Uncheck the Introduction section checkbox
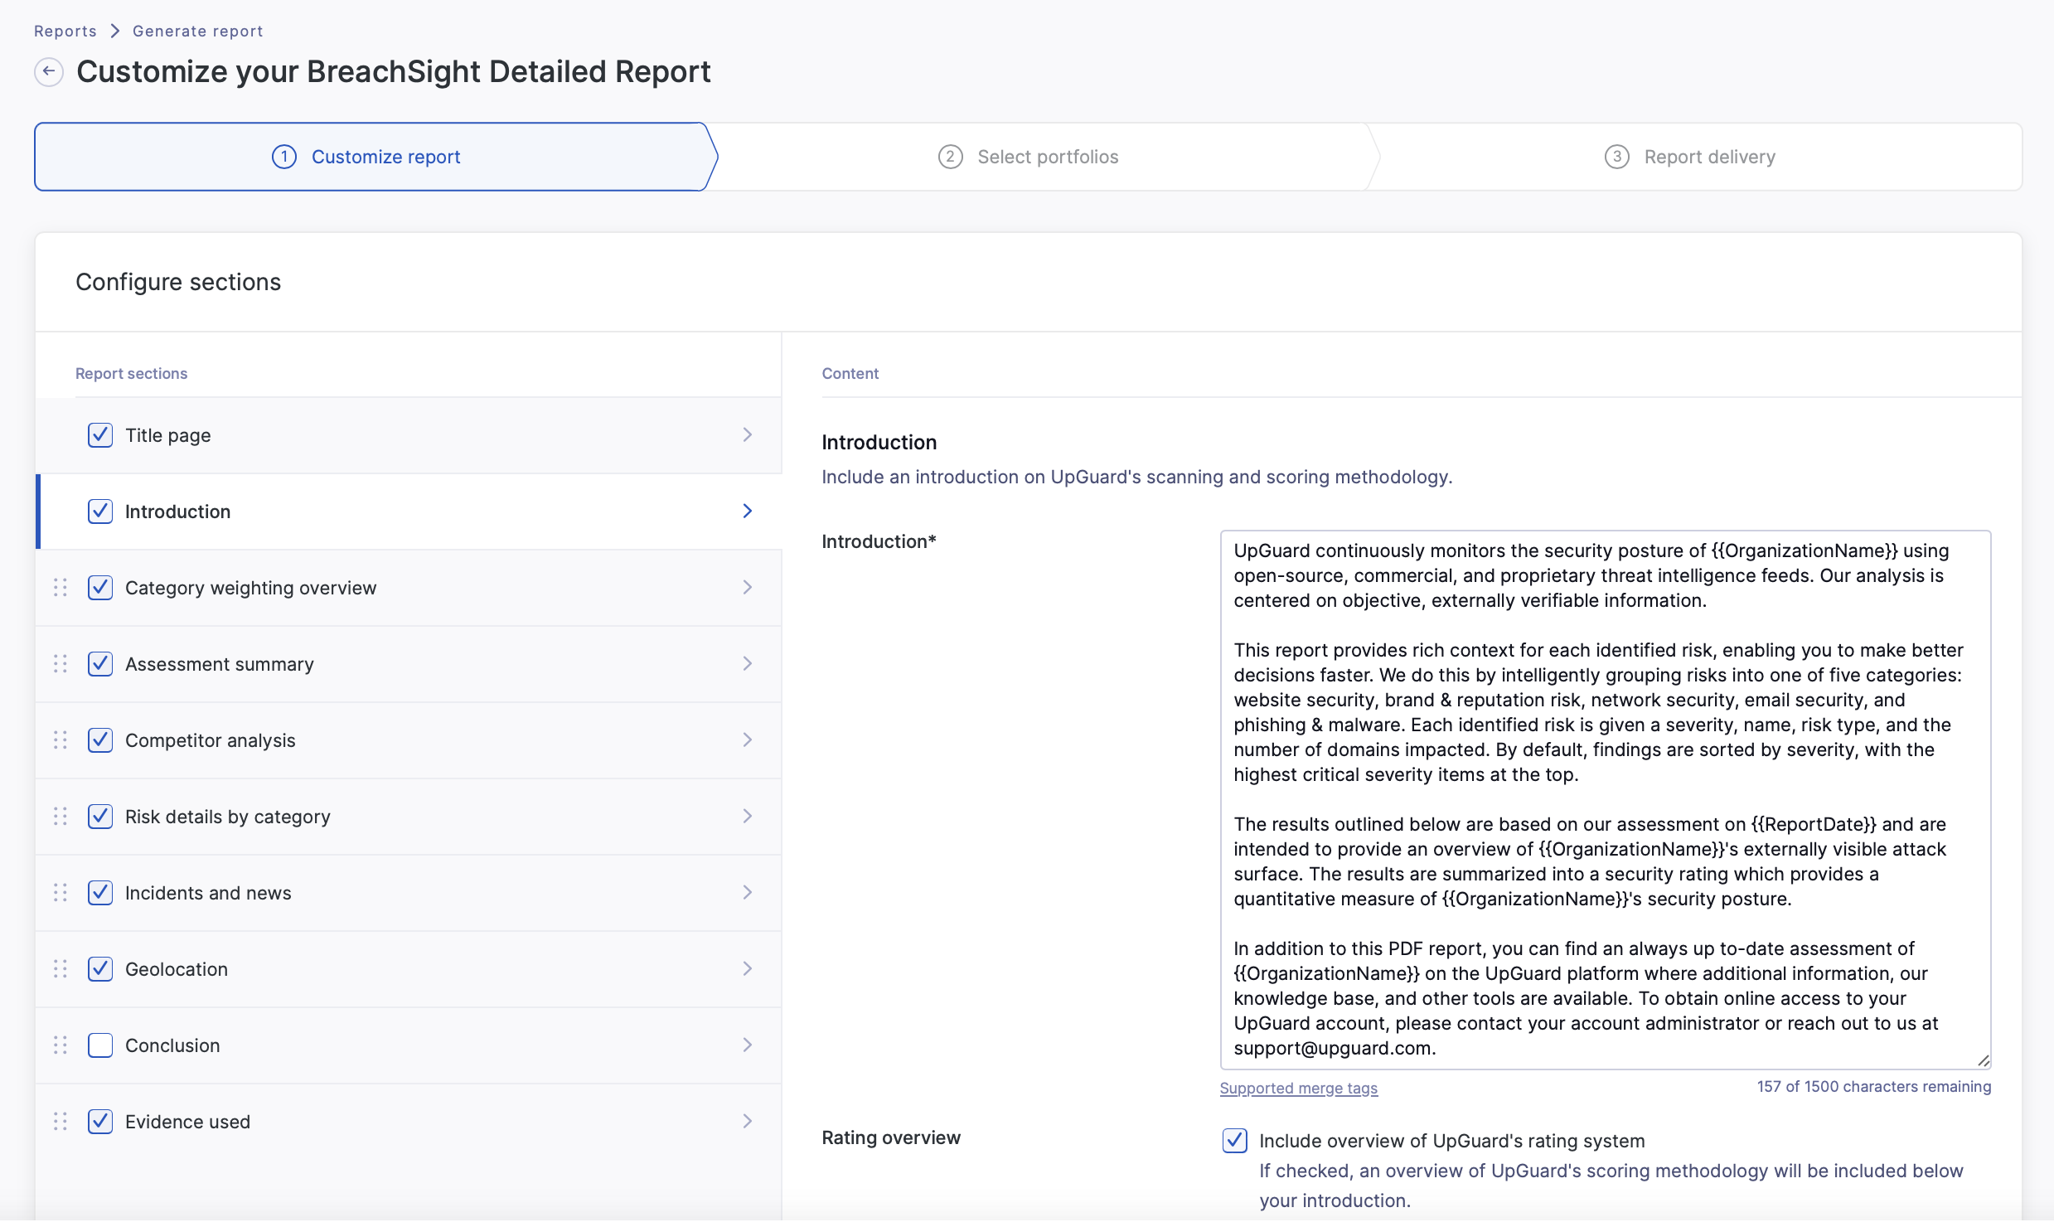2054x1227 pixels. click(x=100, y=512)
